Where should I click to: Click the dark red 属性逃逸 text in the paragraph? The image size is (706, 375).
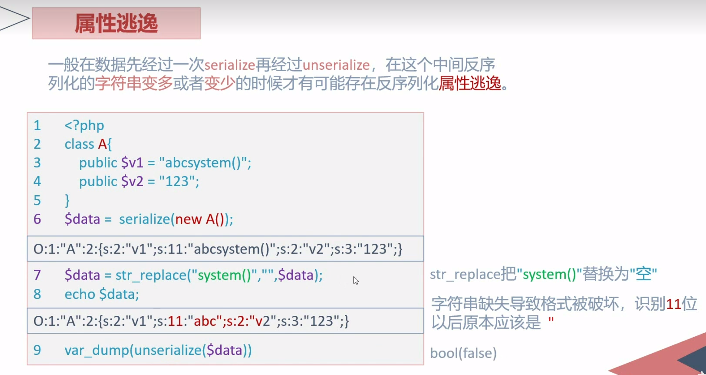pyautogui.click(x=470, y=83)
